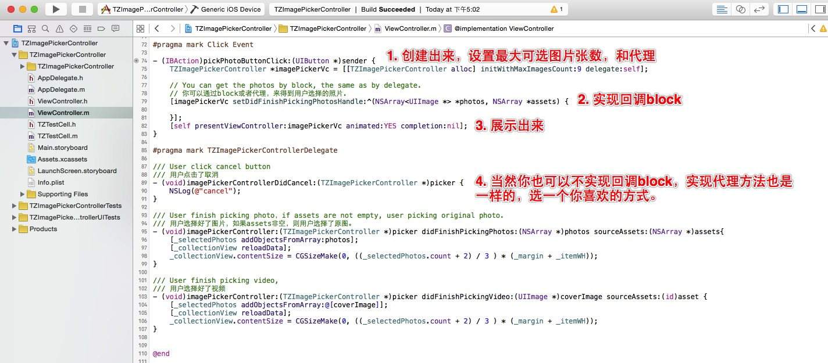The width and height of the screenshot is (828, 363).
Task: Click line number 95 in gutter
Action: pyautogui.click(x=144, y=231)
